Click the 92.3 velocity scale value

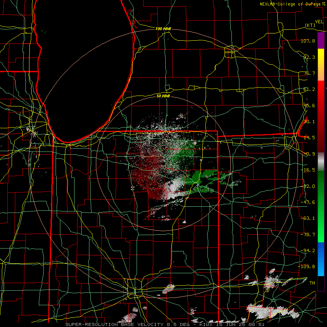click(x=309, y=57)
